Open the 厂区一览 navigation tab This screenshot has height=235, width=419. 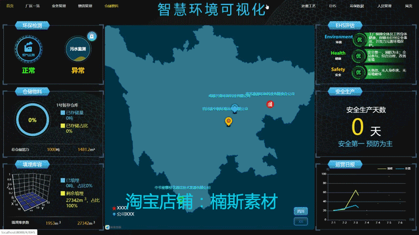(x=32, y=6)
